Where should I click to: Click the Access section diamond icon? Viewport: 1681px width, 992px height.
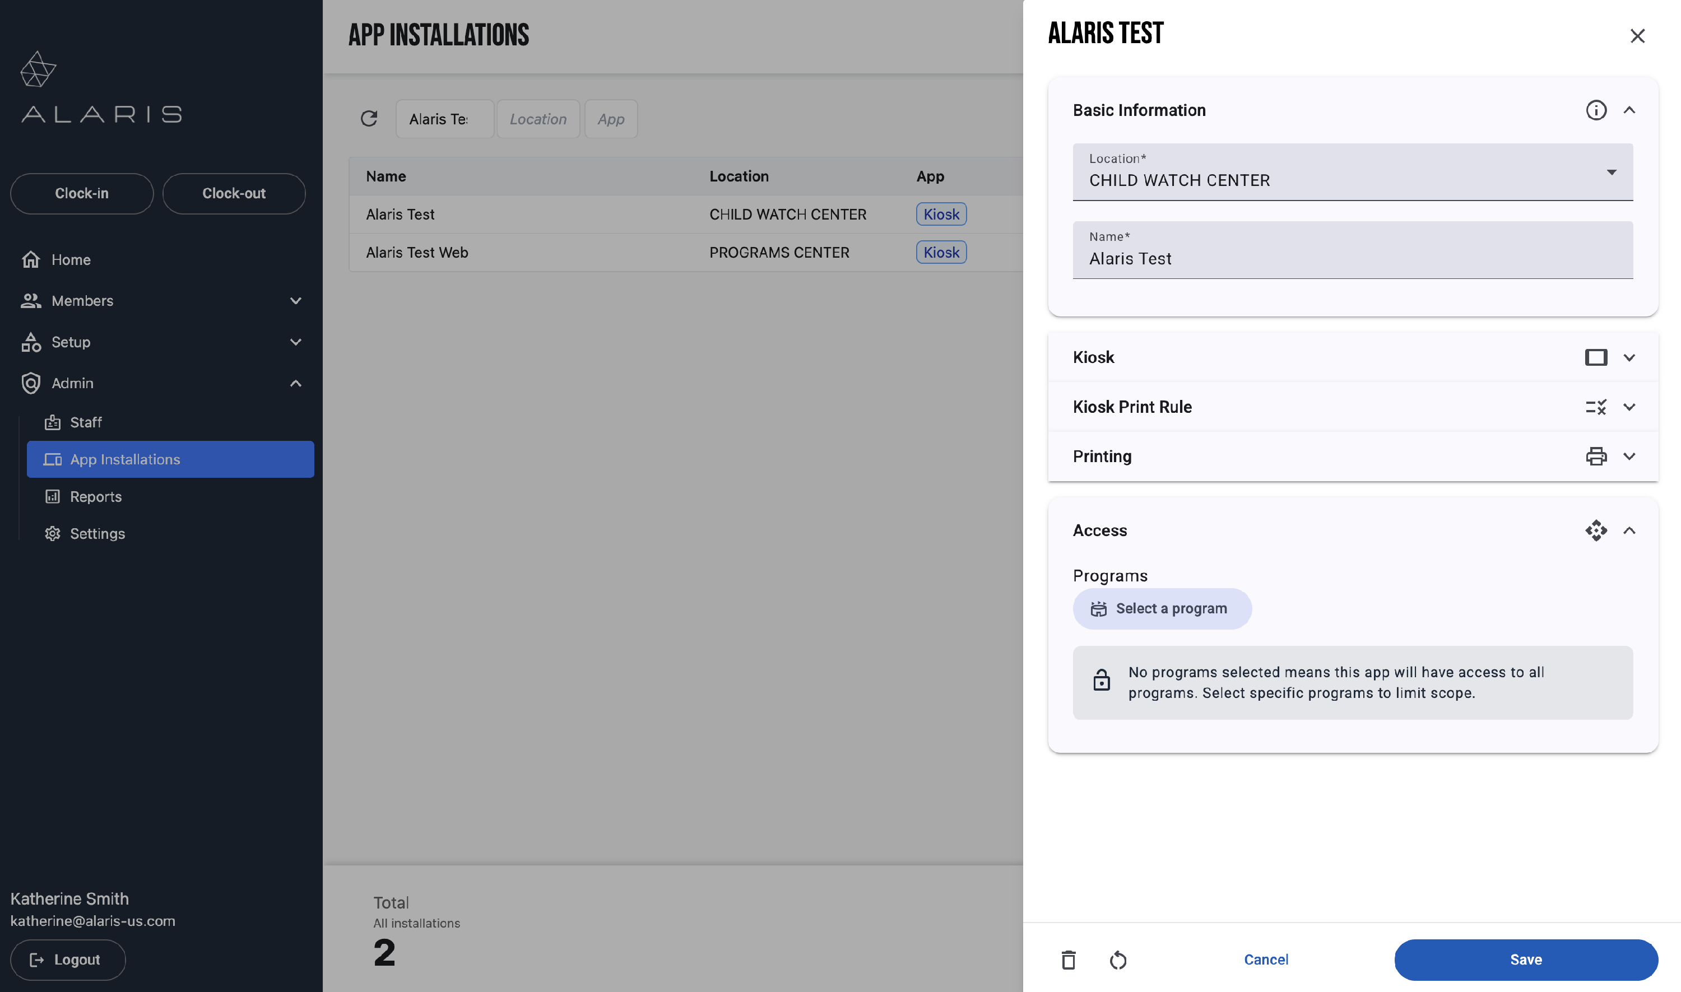click(x=1596, y=531)
